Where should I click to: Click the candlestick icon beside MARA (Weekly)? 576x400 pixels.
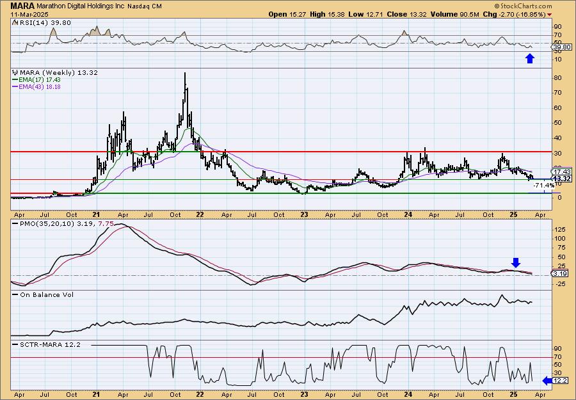(x=15, y=73)
